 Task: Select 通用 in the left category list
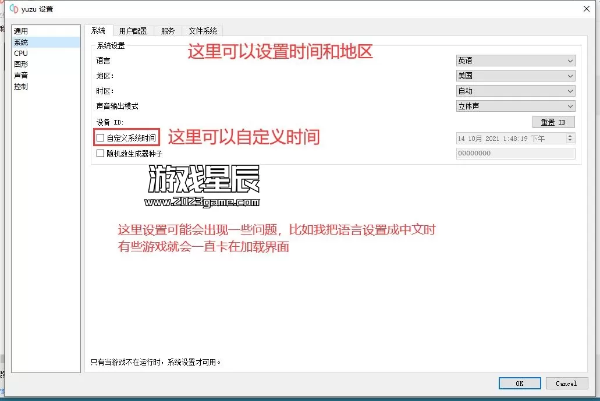click(x=21, y=31)
